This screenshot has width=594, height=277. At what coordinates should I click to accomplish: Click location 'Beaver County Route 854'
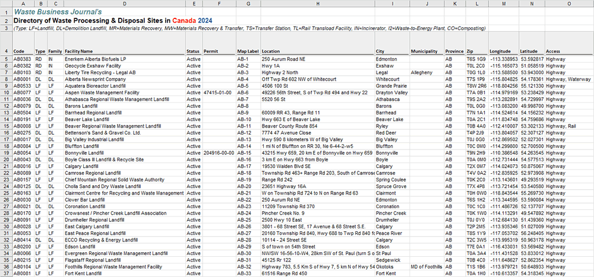point(318,126)
